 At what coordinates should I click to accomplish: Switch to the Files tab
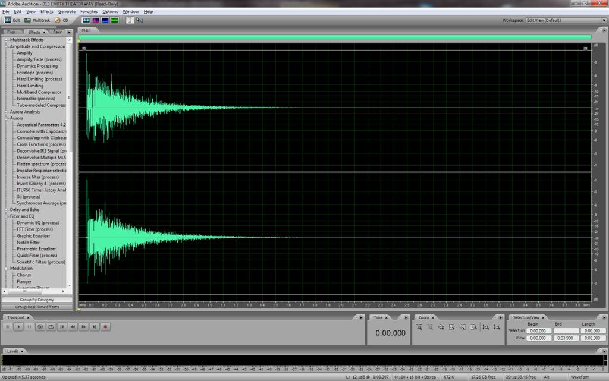(x=11, y=32)
